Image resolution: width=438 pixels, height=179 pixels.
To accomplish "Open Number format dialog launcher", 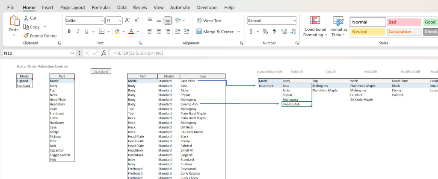I will point(297,43).
